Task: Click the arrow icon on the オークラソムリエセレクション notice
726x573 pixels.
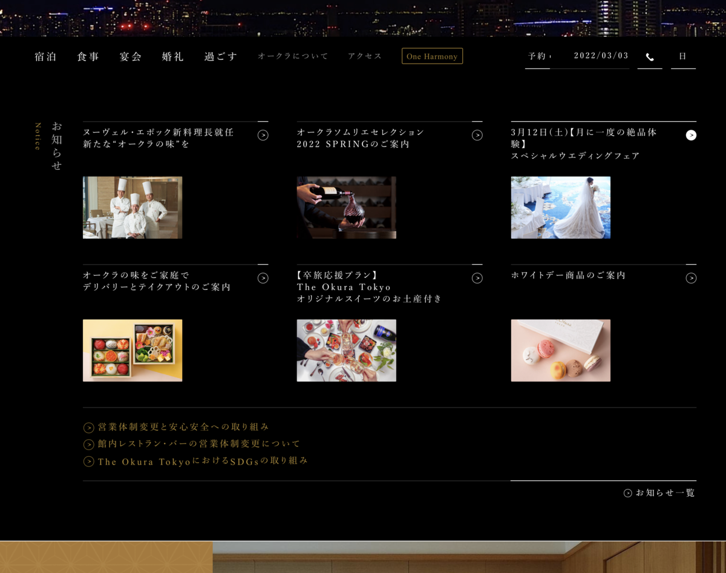Action: (477, 135)
